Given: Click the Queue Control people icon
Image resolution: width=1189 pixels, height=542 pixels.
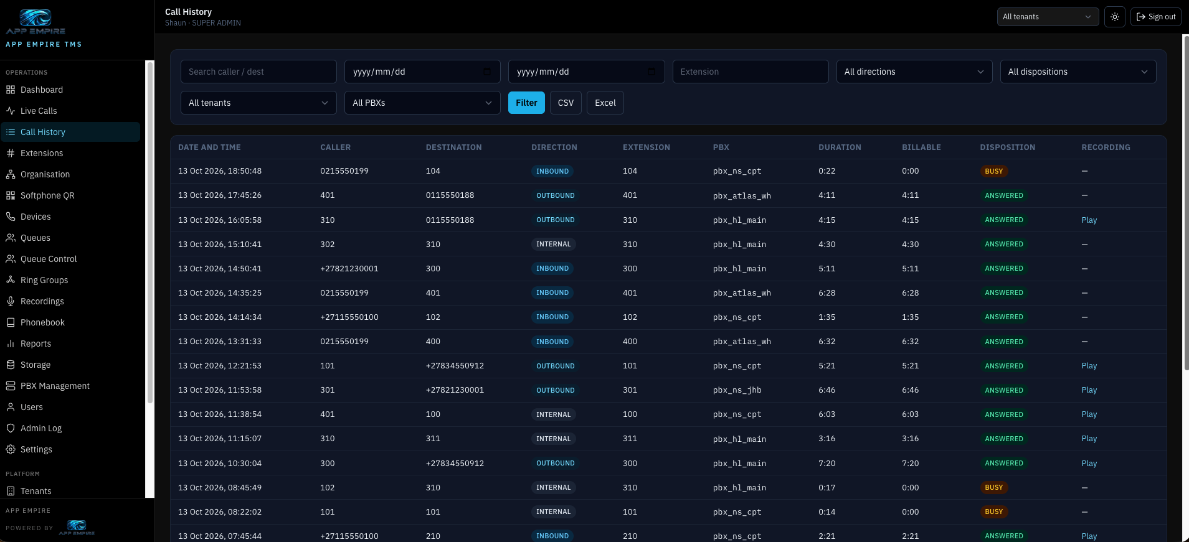Looking at the screenshot, I should 11,259.
